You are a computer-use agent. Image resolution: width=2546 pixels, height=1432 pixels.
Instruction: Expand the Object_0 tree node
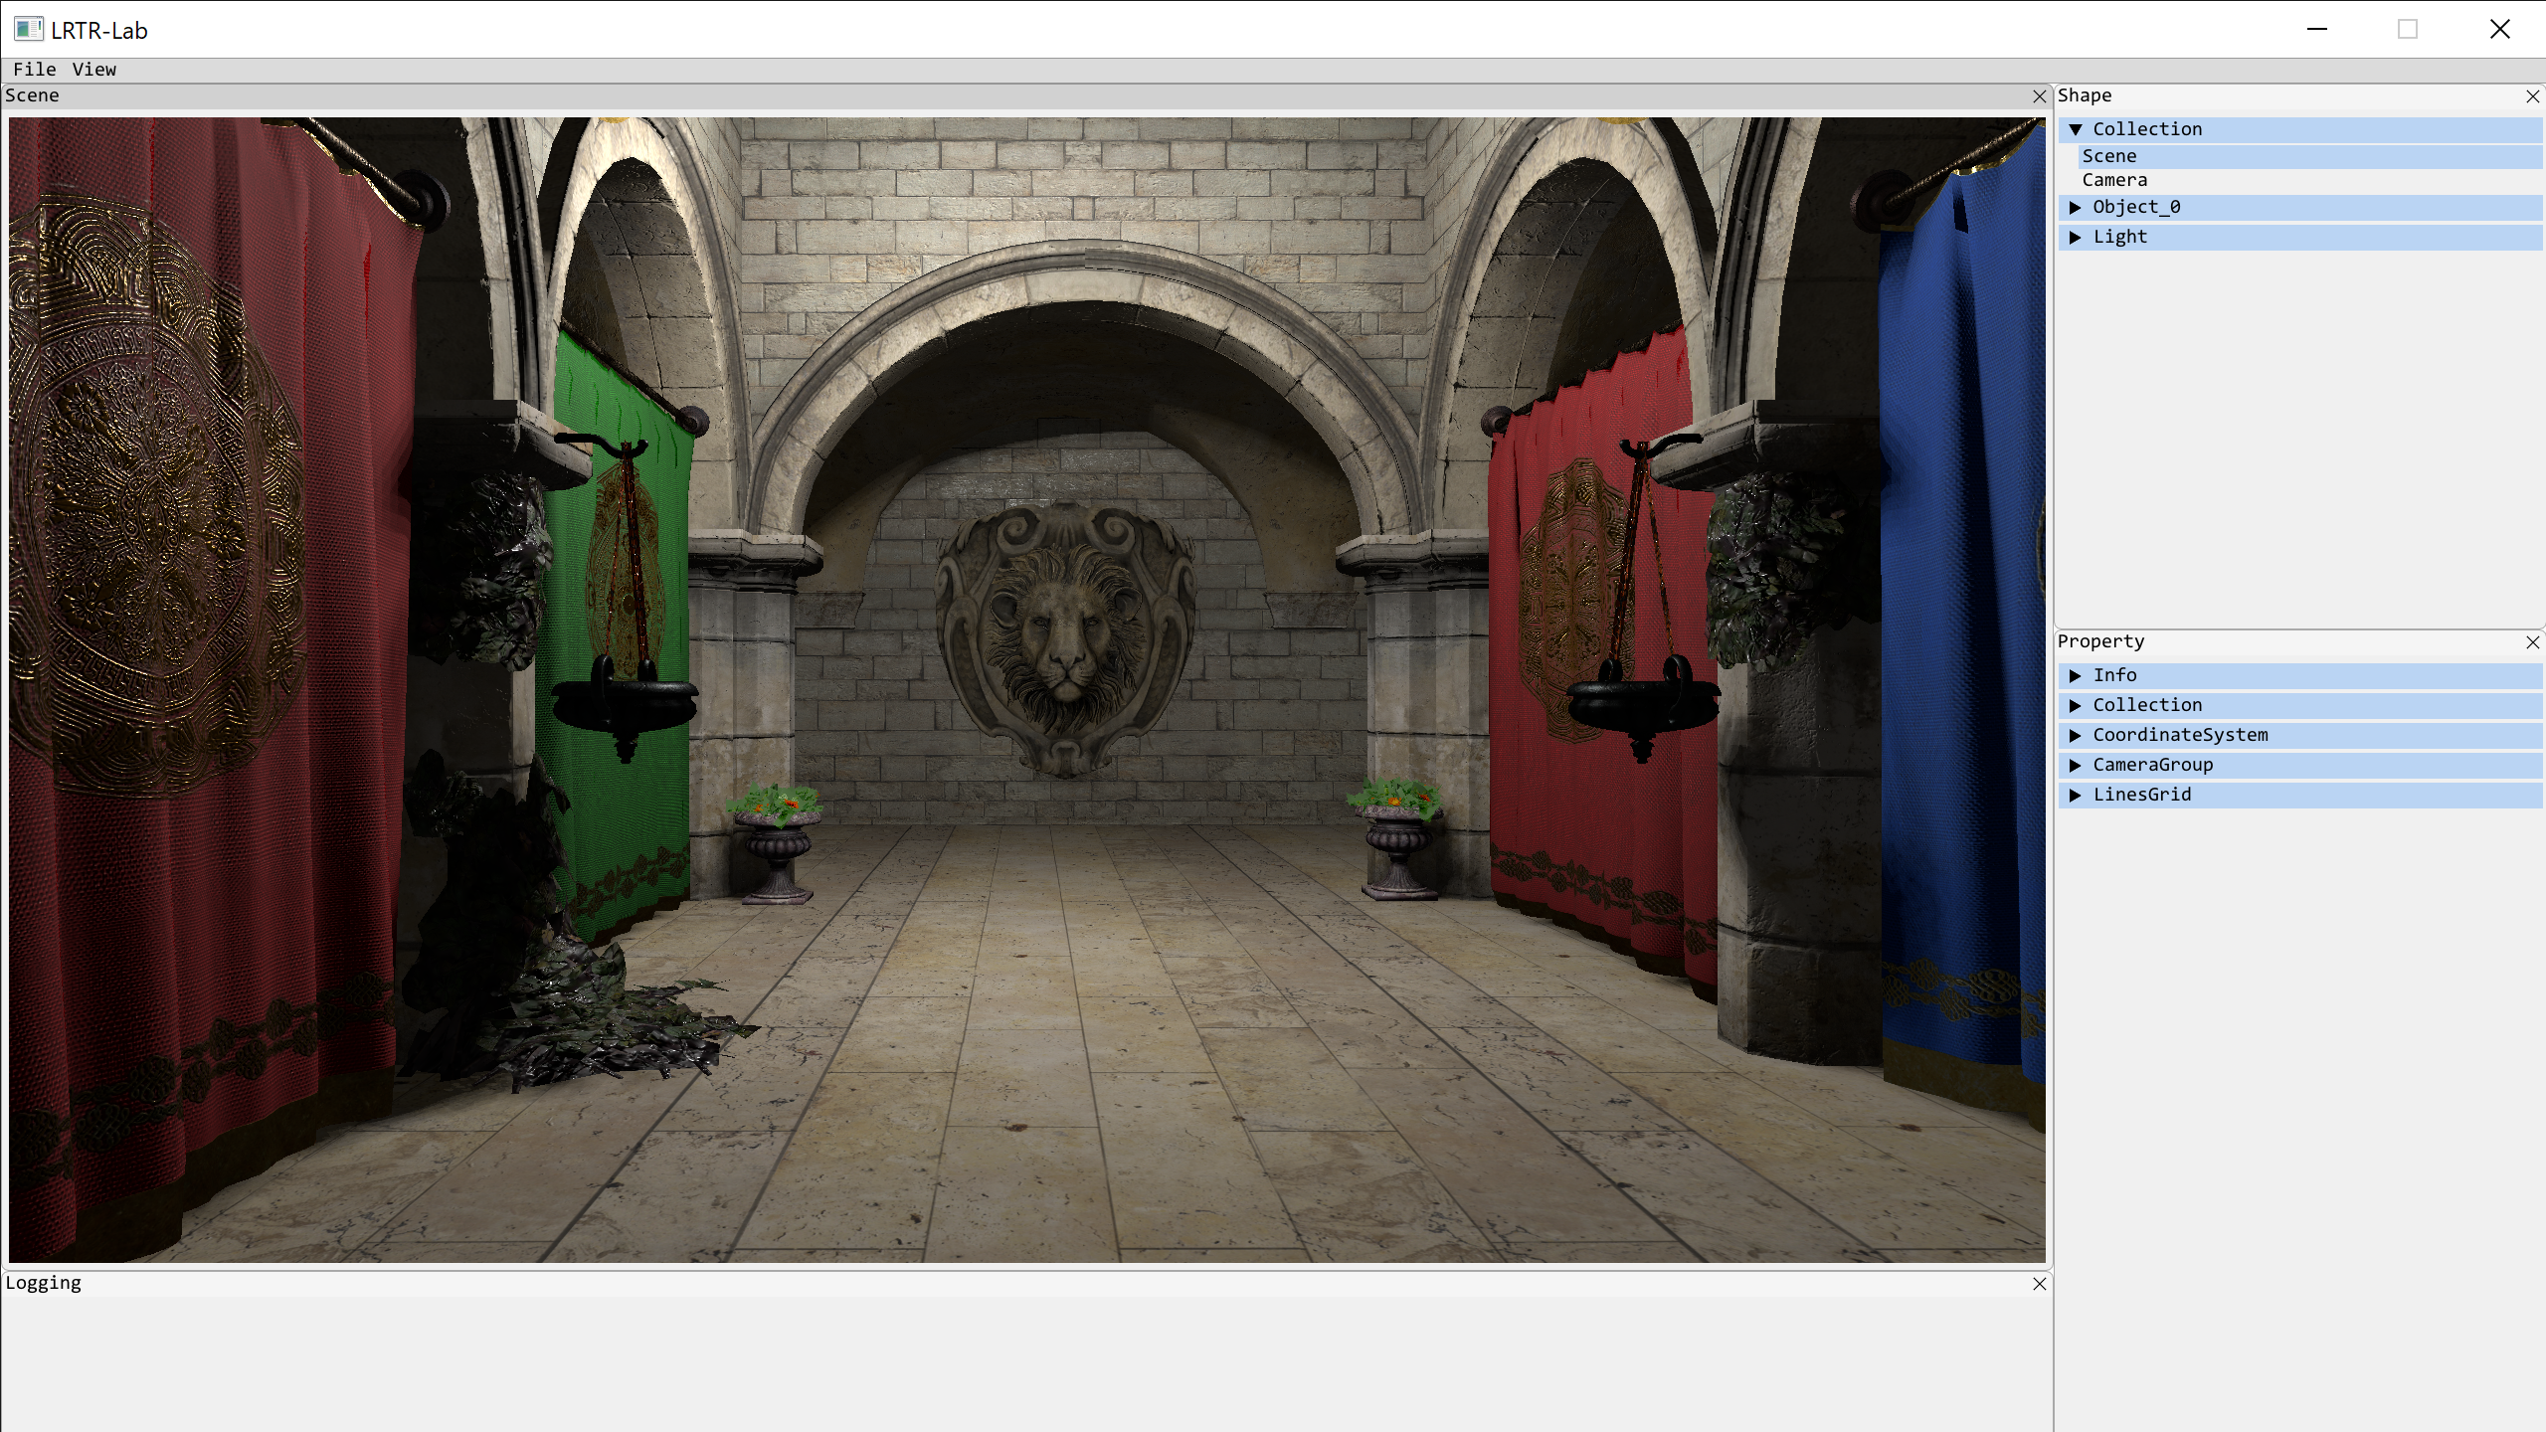tap(2076, 207)
